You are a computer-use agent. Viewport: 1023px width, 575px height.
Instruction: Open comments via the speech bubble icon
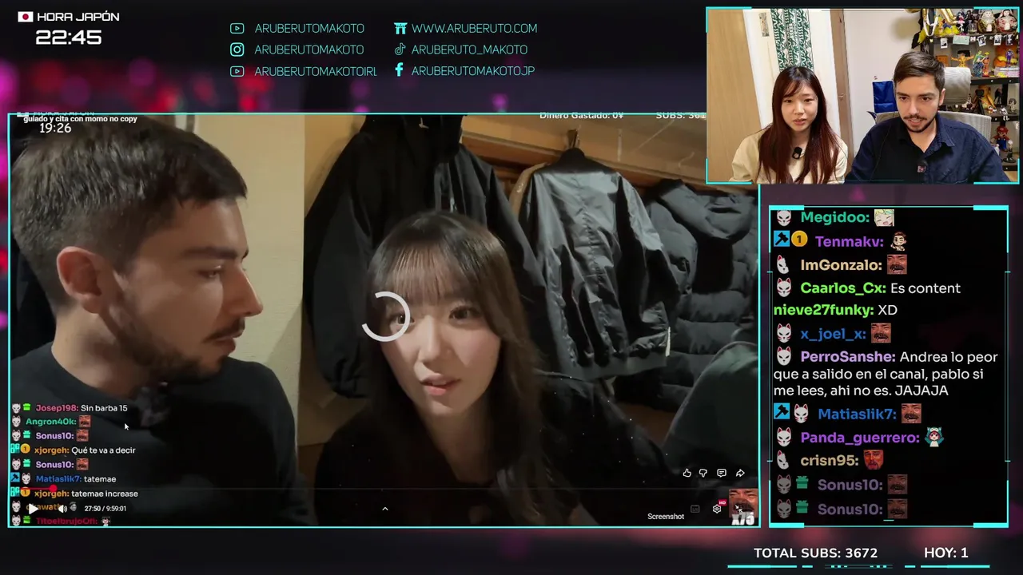pos(722,473)
